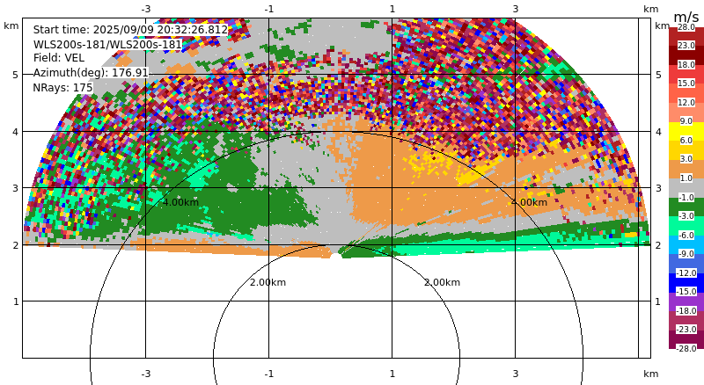Click the 12.0 colorbar tick label
The image size is (704, 385).
[x=686, y=102]
